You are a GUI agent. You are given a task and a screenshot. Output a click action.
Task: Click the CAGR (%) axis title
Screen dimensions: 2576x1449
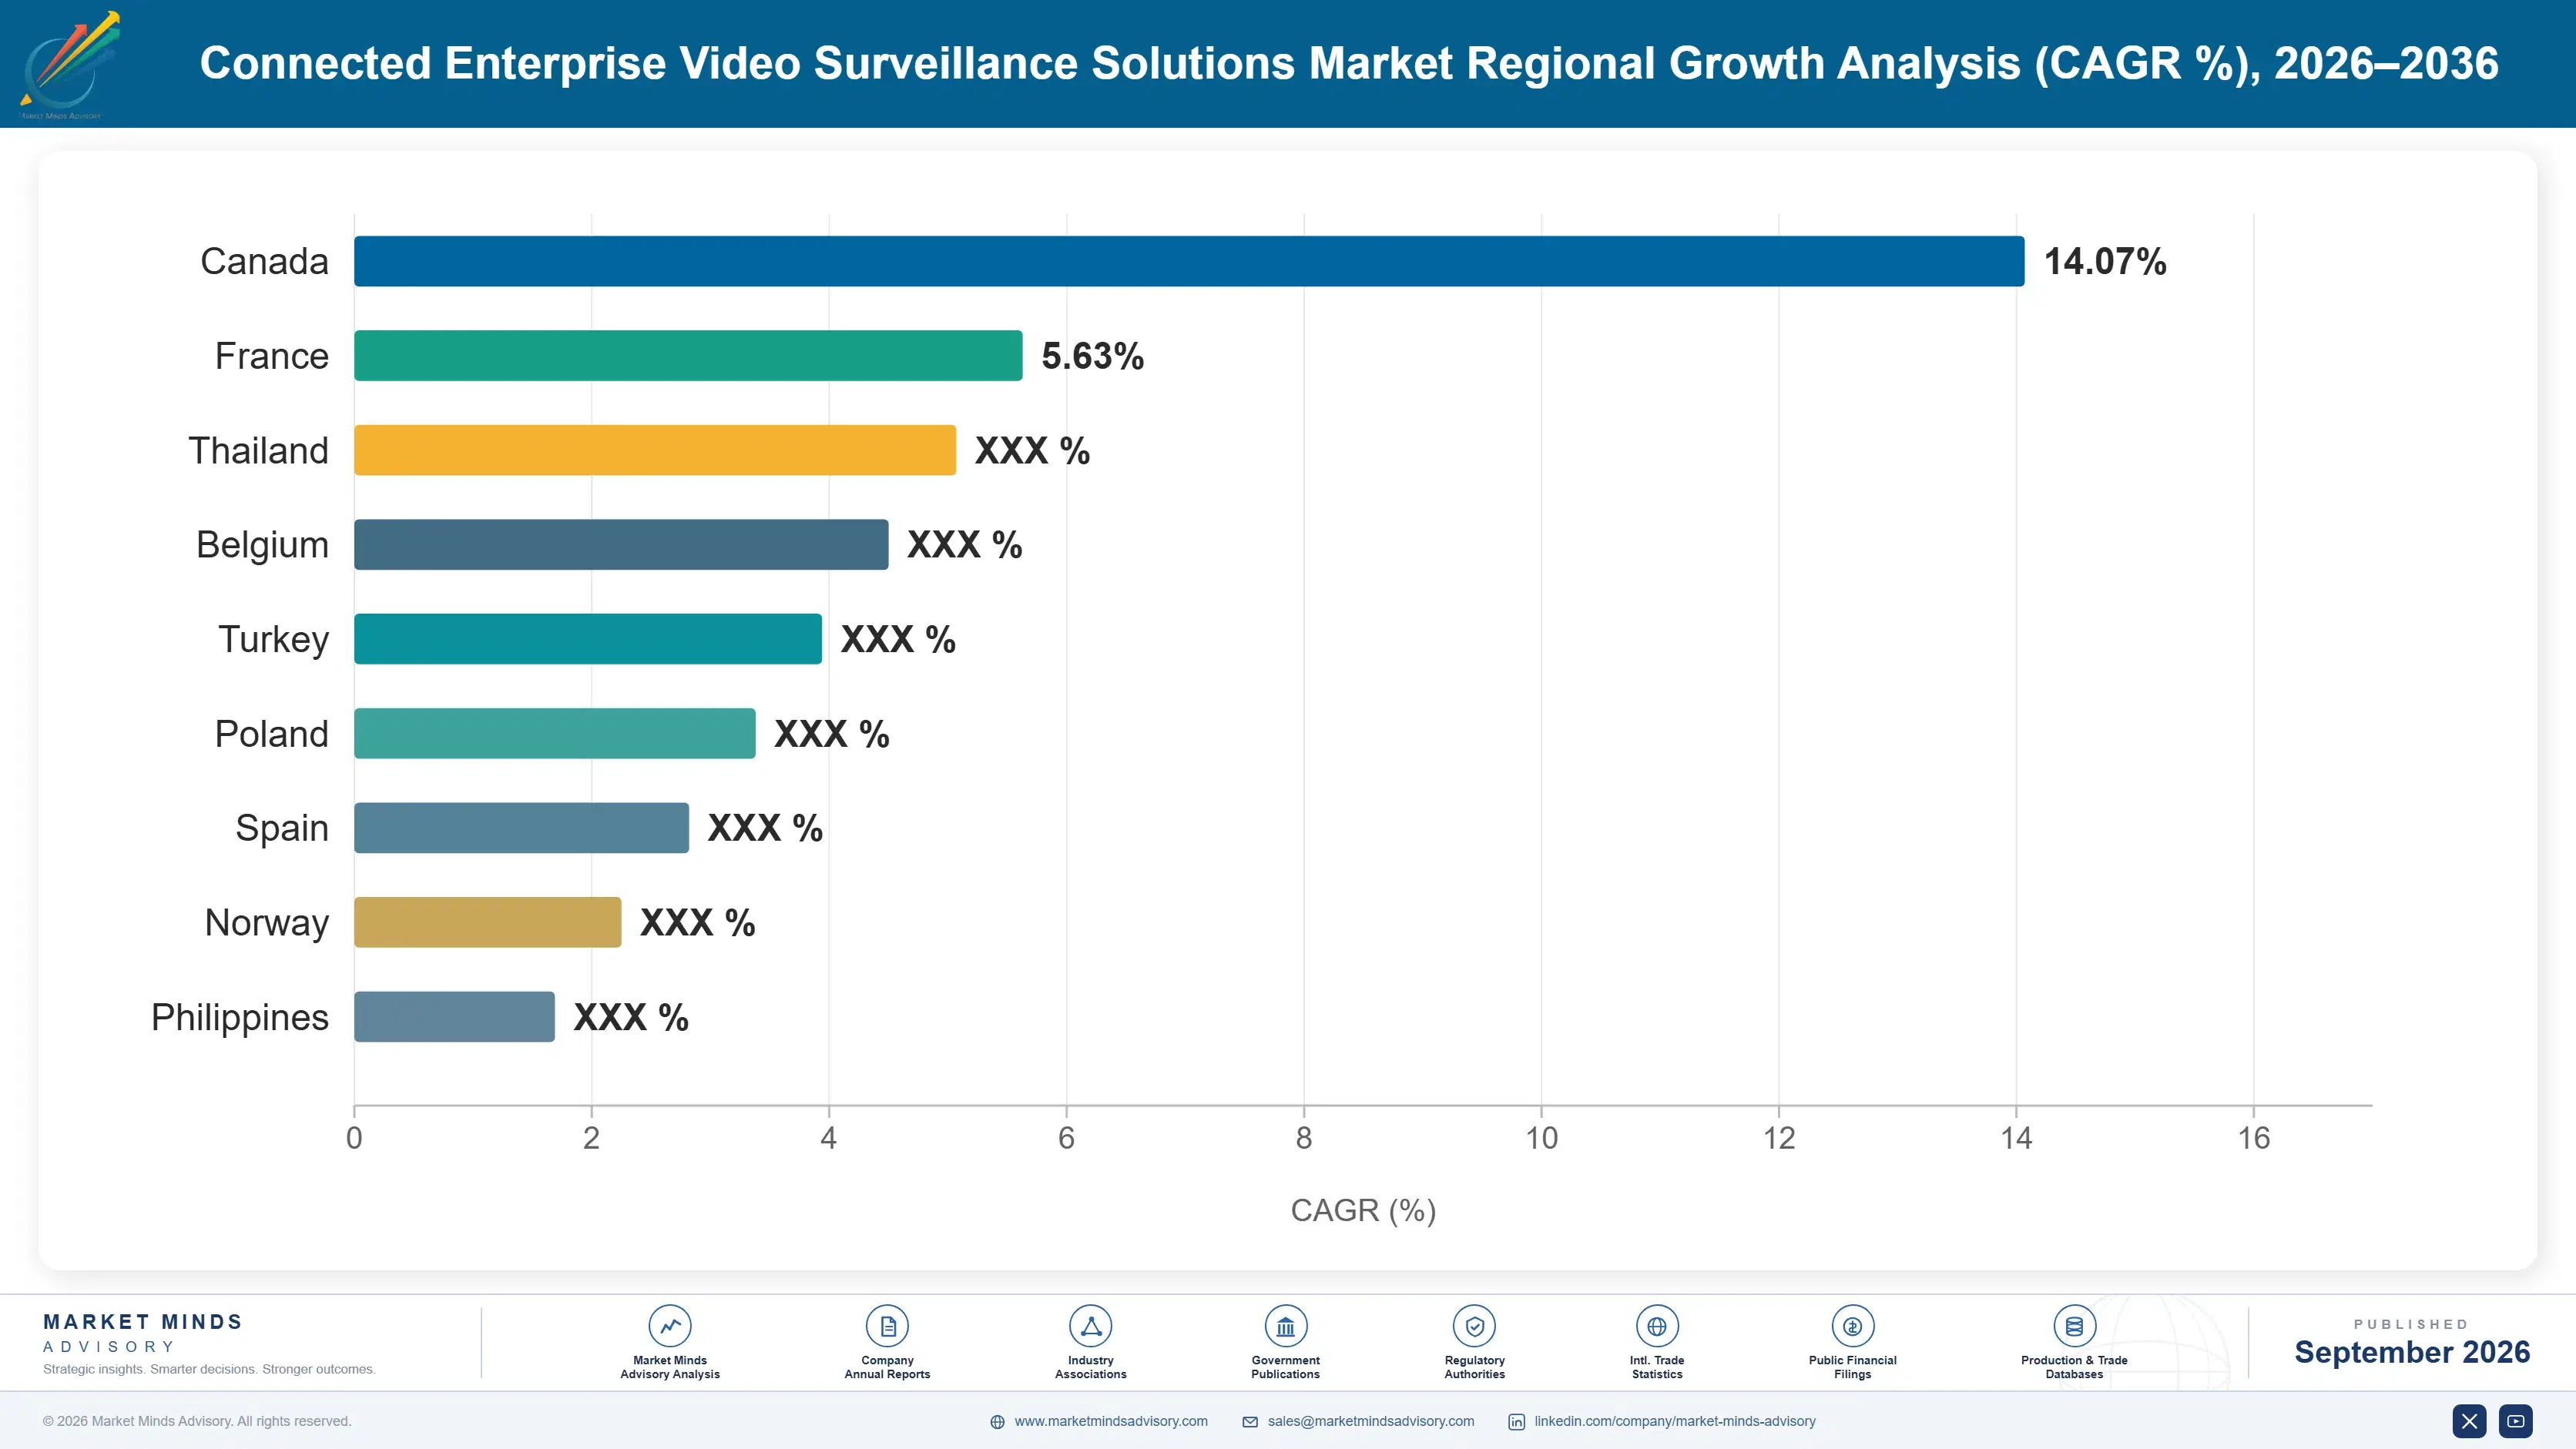1363,1210
